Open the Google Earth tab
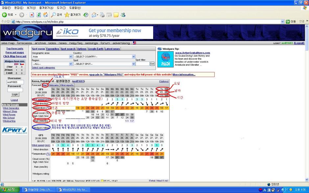This screenshot has height=193, width=309. [x=96, y=49]
